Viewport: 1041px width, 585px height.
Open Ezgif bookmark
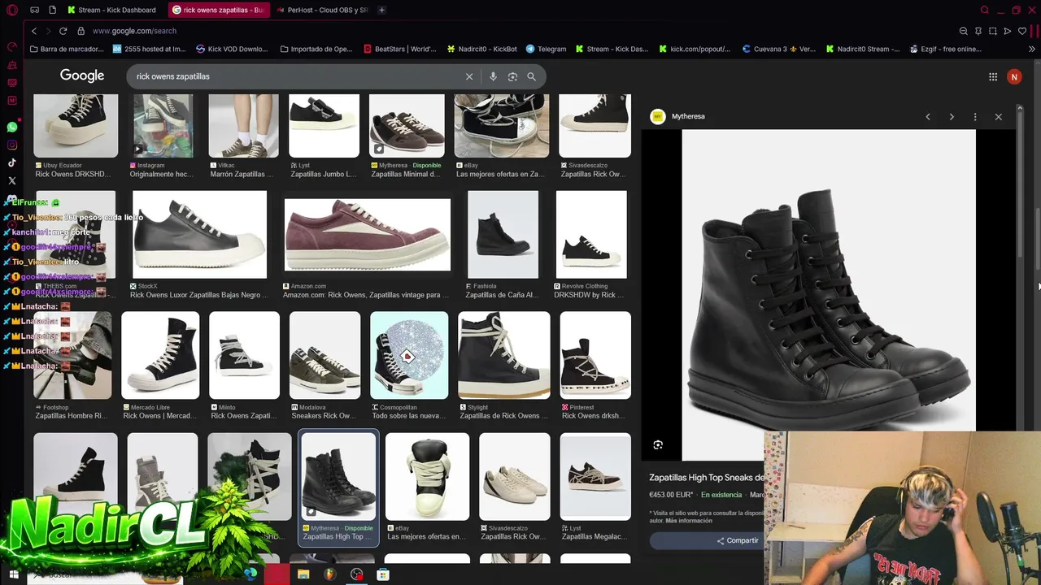[x=945, y=49]
